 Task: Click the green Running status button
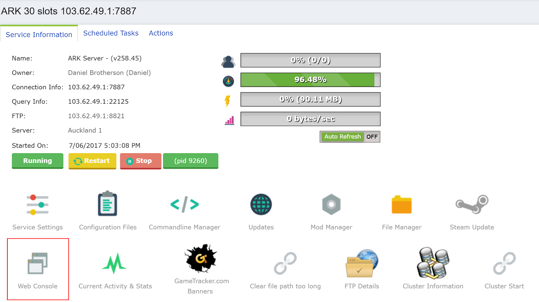click(37, 161)
